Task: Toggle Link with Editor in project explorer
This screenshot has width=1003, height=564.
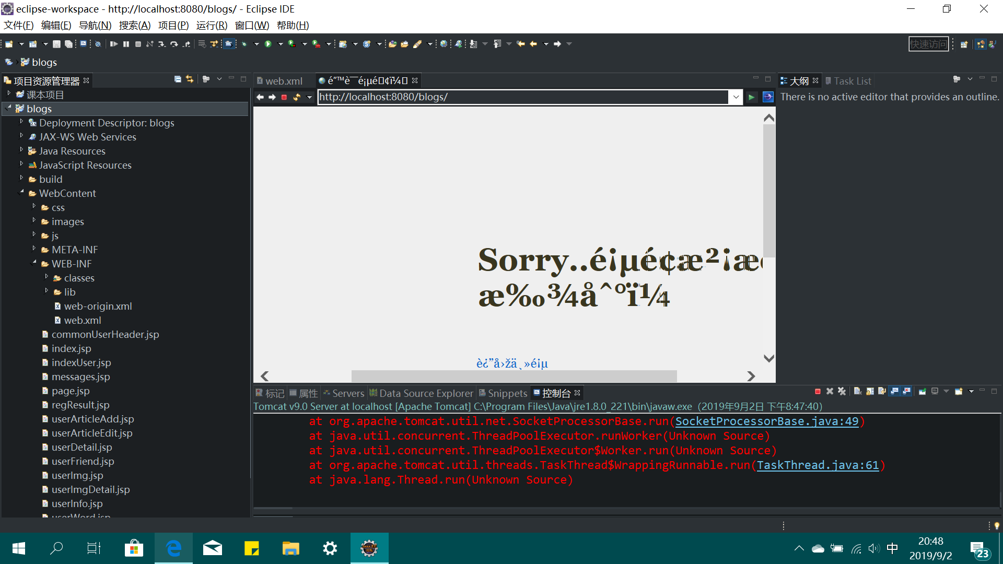Action: [x=190, y=79]
